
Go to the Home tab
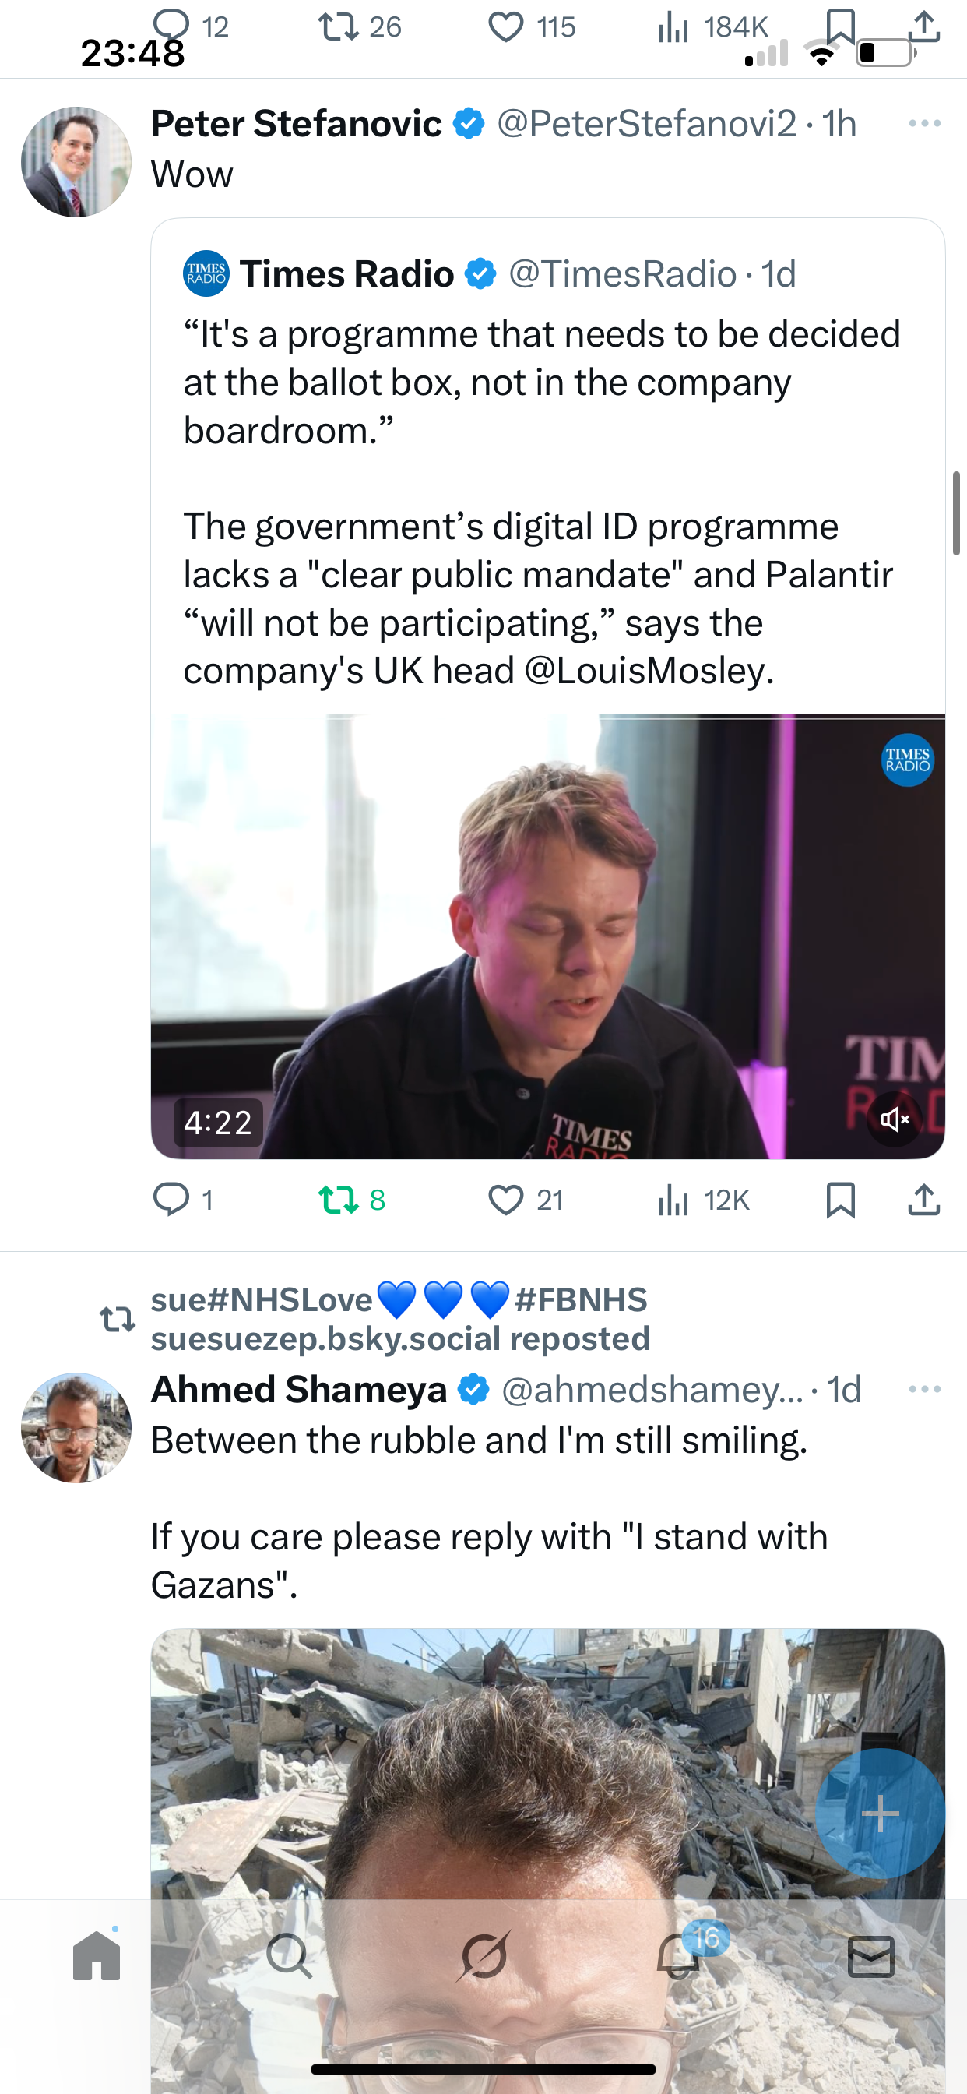pos(97,1956)
